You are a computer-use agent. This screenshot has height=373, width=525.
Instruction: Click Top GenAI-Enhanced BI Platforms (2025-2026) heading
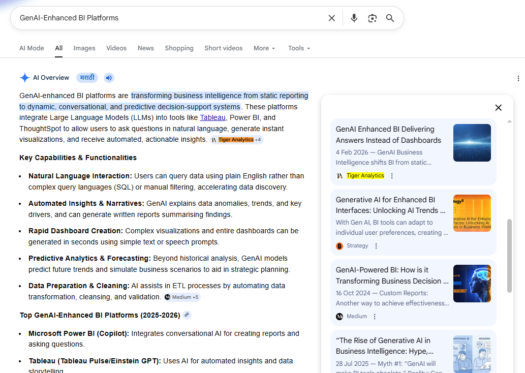(x=100, y=315)
